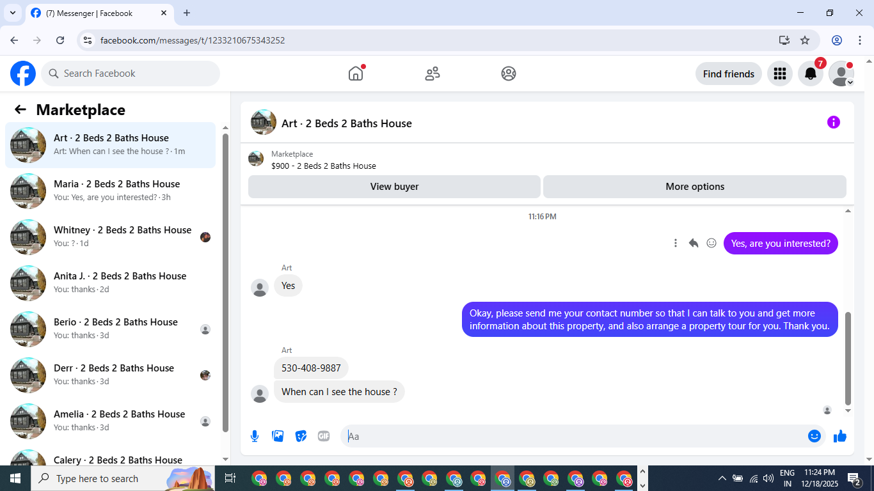874x491 pixels.
Task: Click Art's avatar in chat header
Action: click(x=264, y=122)
